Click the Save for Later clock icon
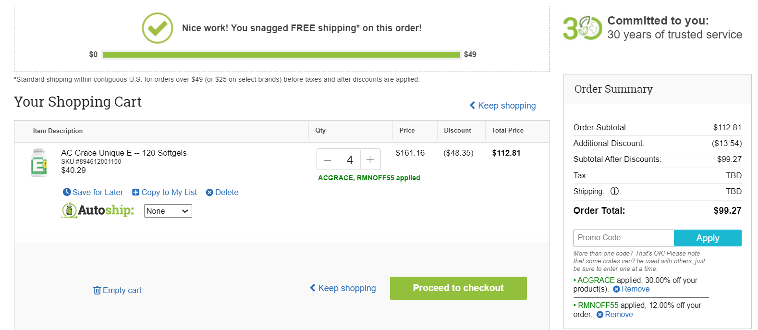Screen dimensions: 758x330 click(x=67, y=192)
